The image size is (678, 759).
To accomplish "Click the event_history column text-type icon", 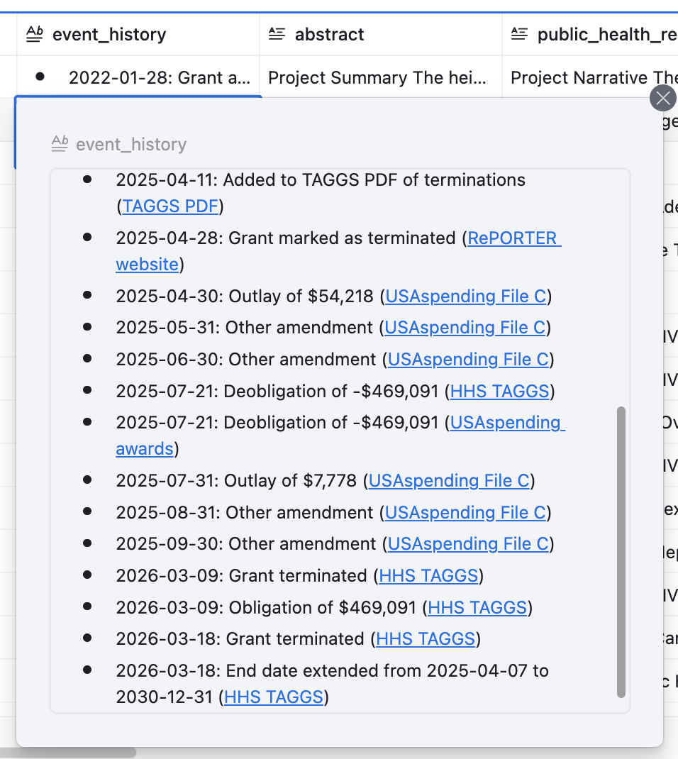I will [34, 34].
